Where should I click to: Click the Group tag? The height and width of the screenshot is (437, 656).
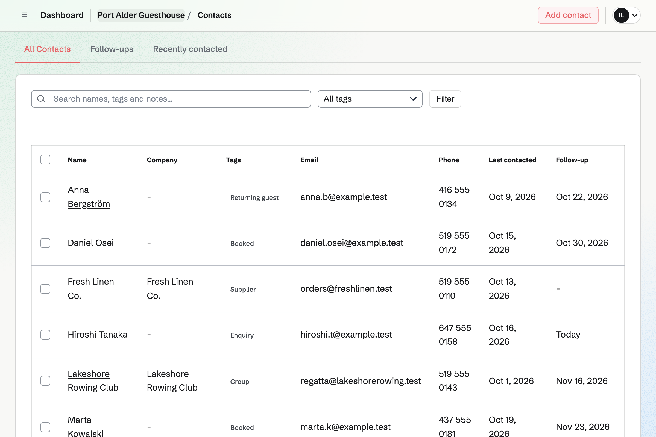coord(240,382)
